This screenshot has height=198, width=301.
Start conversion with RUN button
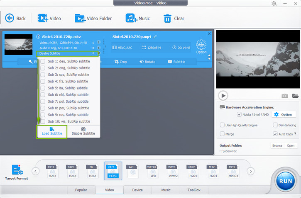(286, 181)
